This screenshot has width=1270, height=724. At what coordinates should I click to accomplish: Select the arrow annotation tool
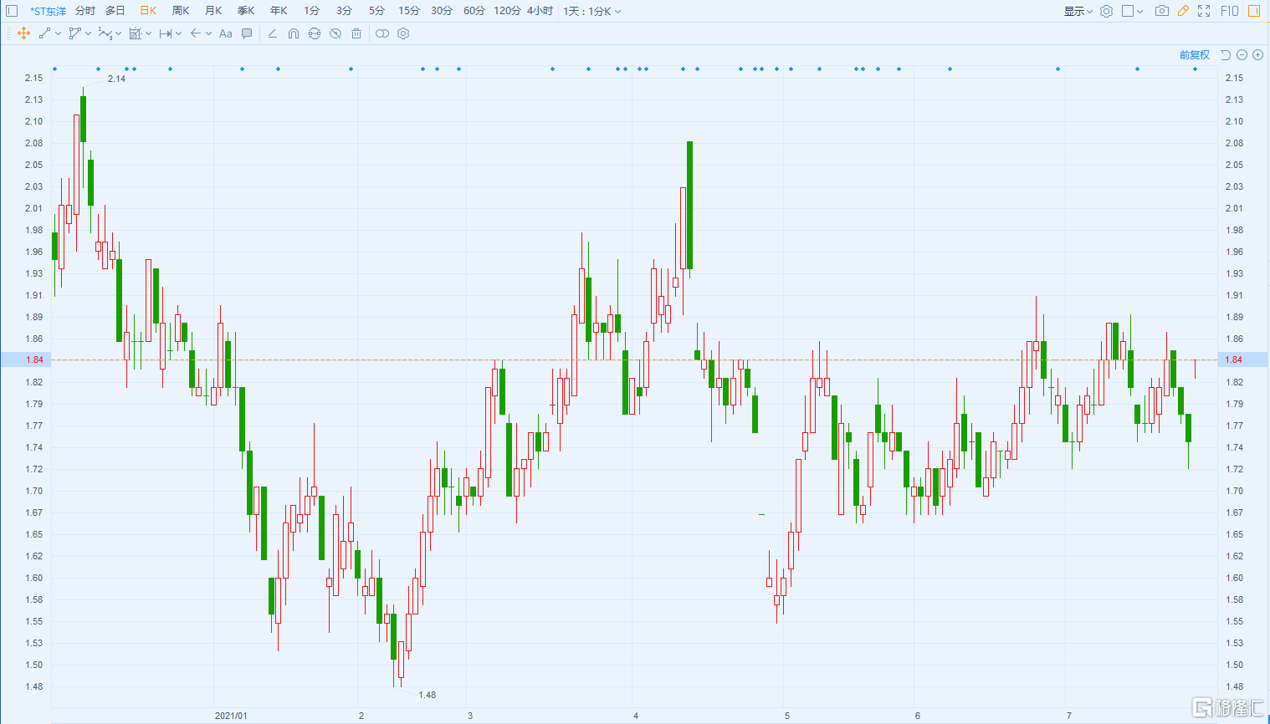(196, 33)
